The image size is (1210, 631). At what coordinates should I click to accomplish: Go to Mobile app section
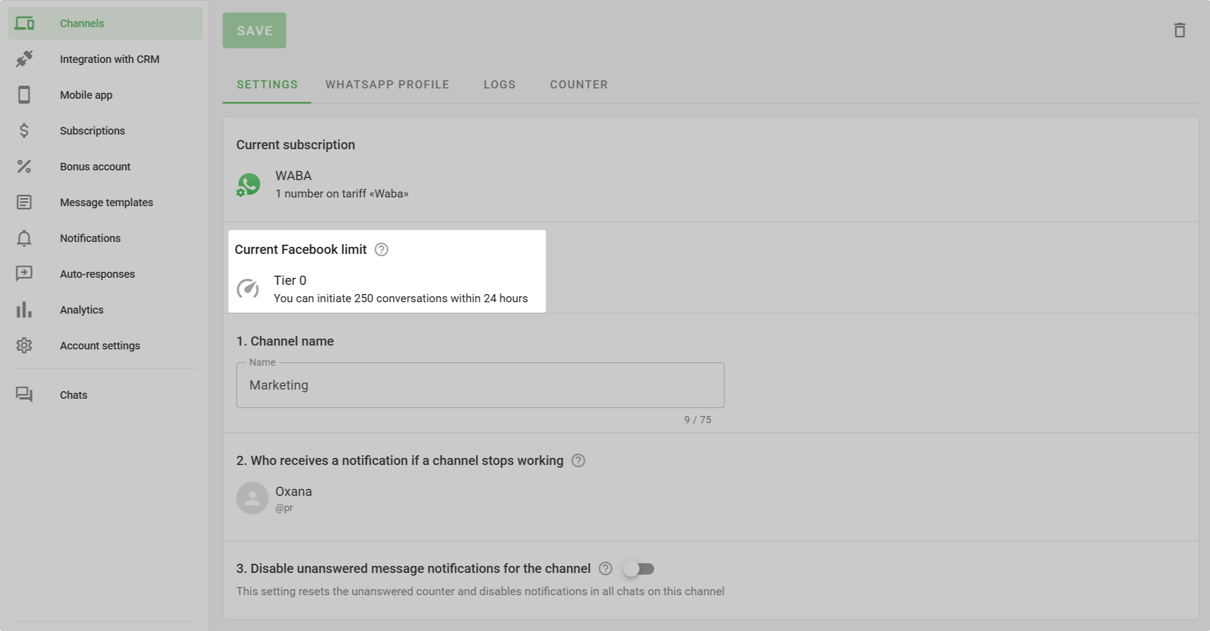point(105,95)
